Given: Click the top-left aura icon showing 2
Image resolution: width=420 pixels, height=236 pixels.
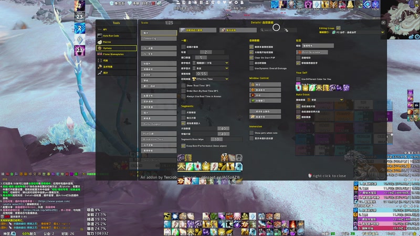Looking at the screenshot, I should 80,6.
